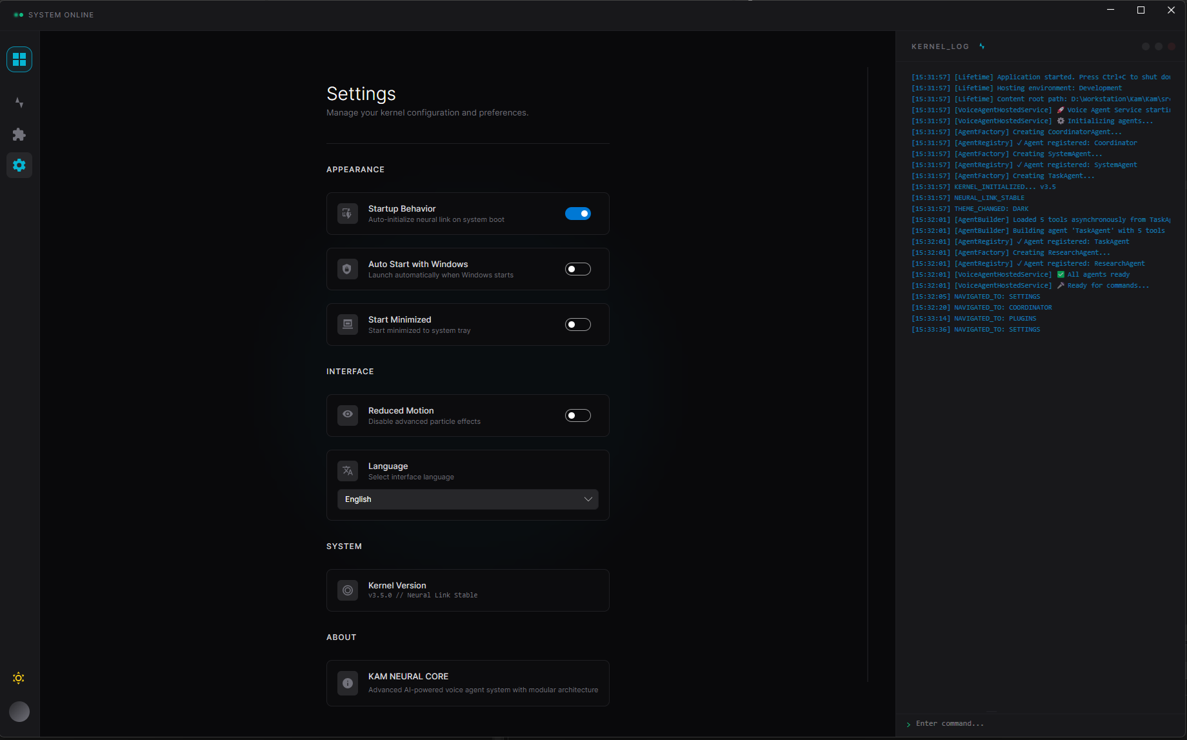Click the KAM NEURAL CORE title
The image size is (1187, 740).
[408, 676]
